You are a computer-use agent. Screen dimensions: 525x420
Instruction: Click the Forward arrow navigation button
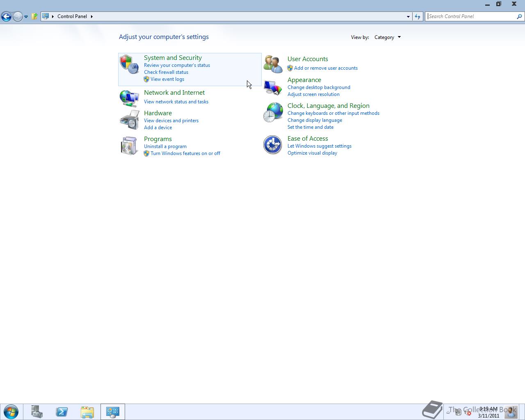click(x=17, y=16)
